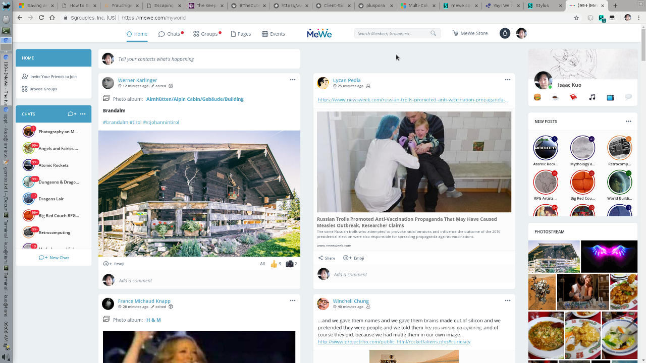Share Lycan Pedia's post
646x363 pixels.
(x=327, y=258)
